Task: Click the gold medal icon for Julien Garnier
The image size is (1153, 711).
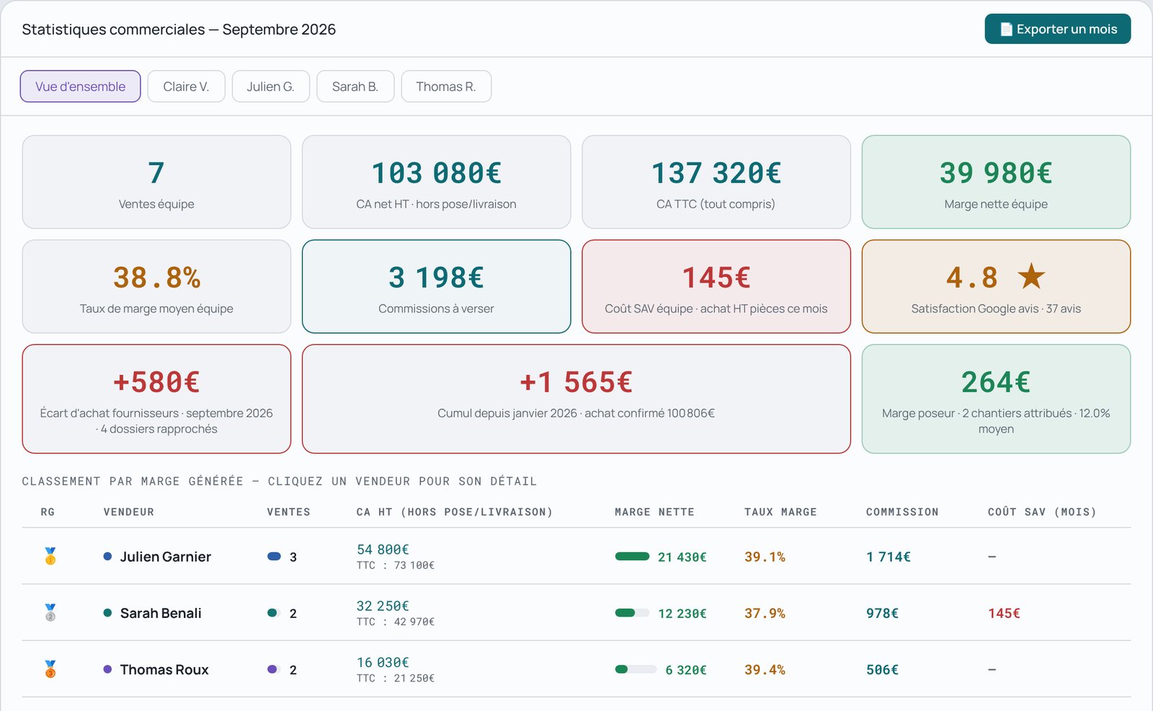Action: (50, 556)
